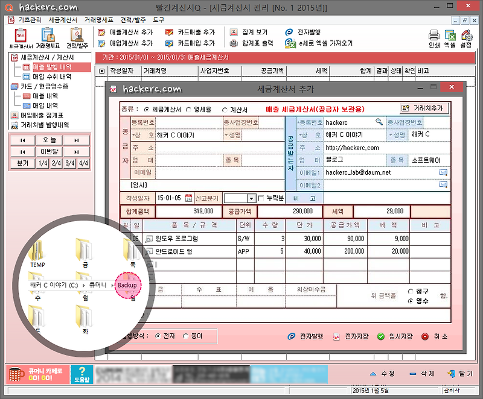Viewport: 483px width, 399px height.
Task: Open the 설정 settings icon
Action: (x=466, y=39)
